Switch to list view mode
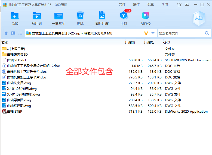 (20, 33)
